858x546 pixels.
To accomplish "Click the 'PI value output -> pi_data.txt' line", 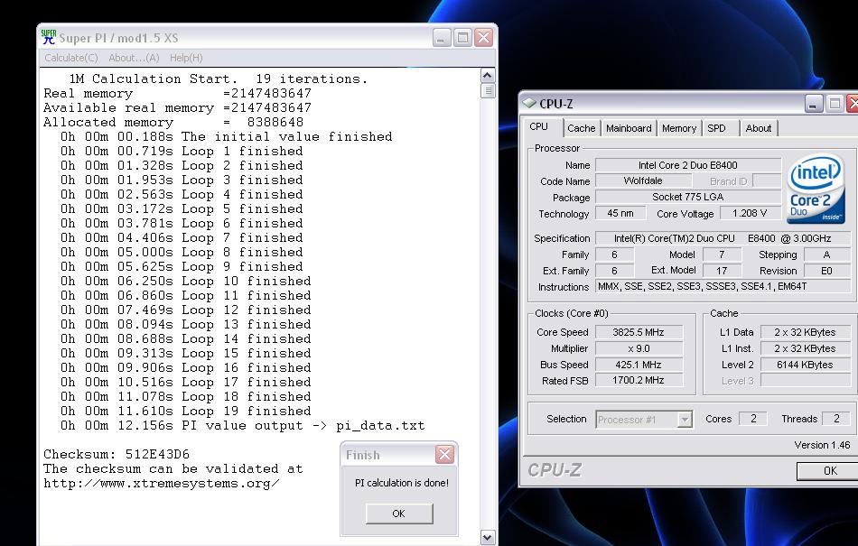I will tap(242, 425).
